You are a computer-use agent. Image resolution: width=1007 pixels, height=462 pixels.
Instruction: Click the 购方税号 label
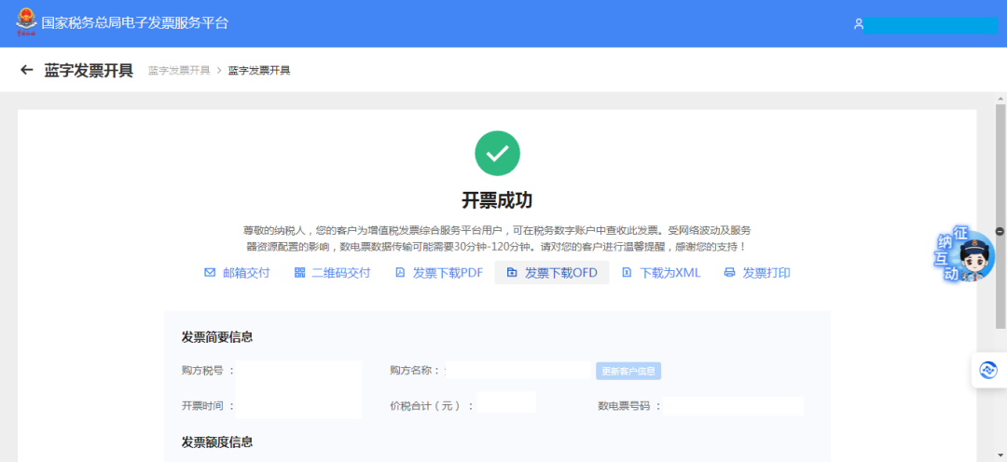pos(208,370)
